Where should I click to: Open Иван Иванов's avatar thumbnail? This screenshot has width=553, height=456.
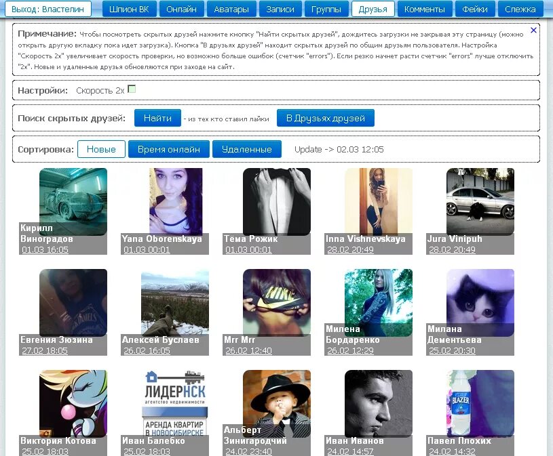(379, 404)
